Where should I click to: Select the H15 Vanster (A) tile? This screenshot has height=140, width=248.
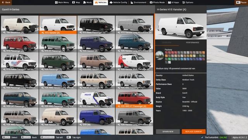[58, 25]
